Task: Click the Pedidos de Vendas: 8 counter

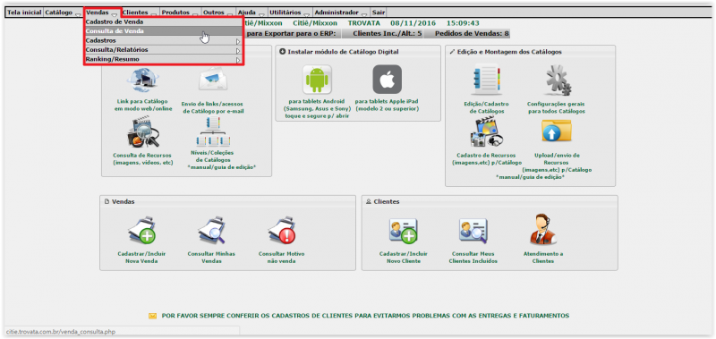Action: pos(472,34)
